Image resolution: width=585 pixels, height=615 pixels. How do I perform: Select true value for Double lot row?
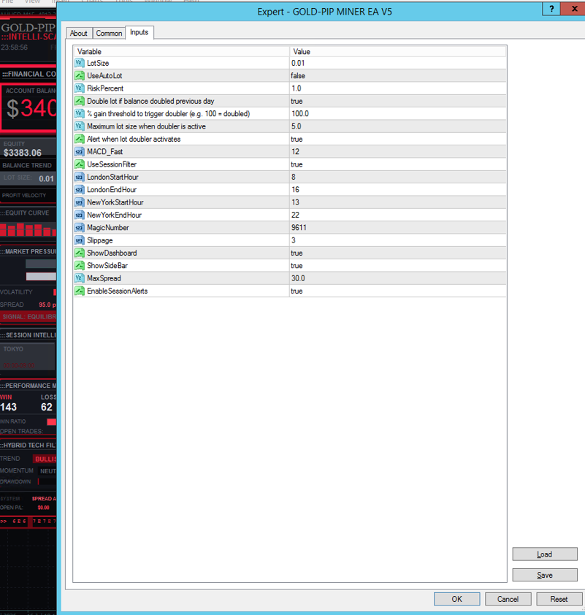(297, 102)
